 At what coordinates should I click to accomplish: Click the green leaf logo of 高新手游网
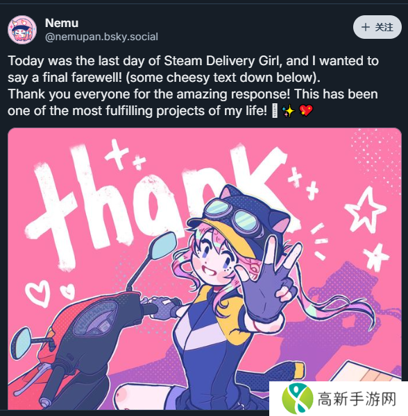coord(298,399)
